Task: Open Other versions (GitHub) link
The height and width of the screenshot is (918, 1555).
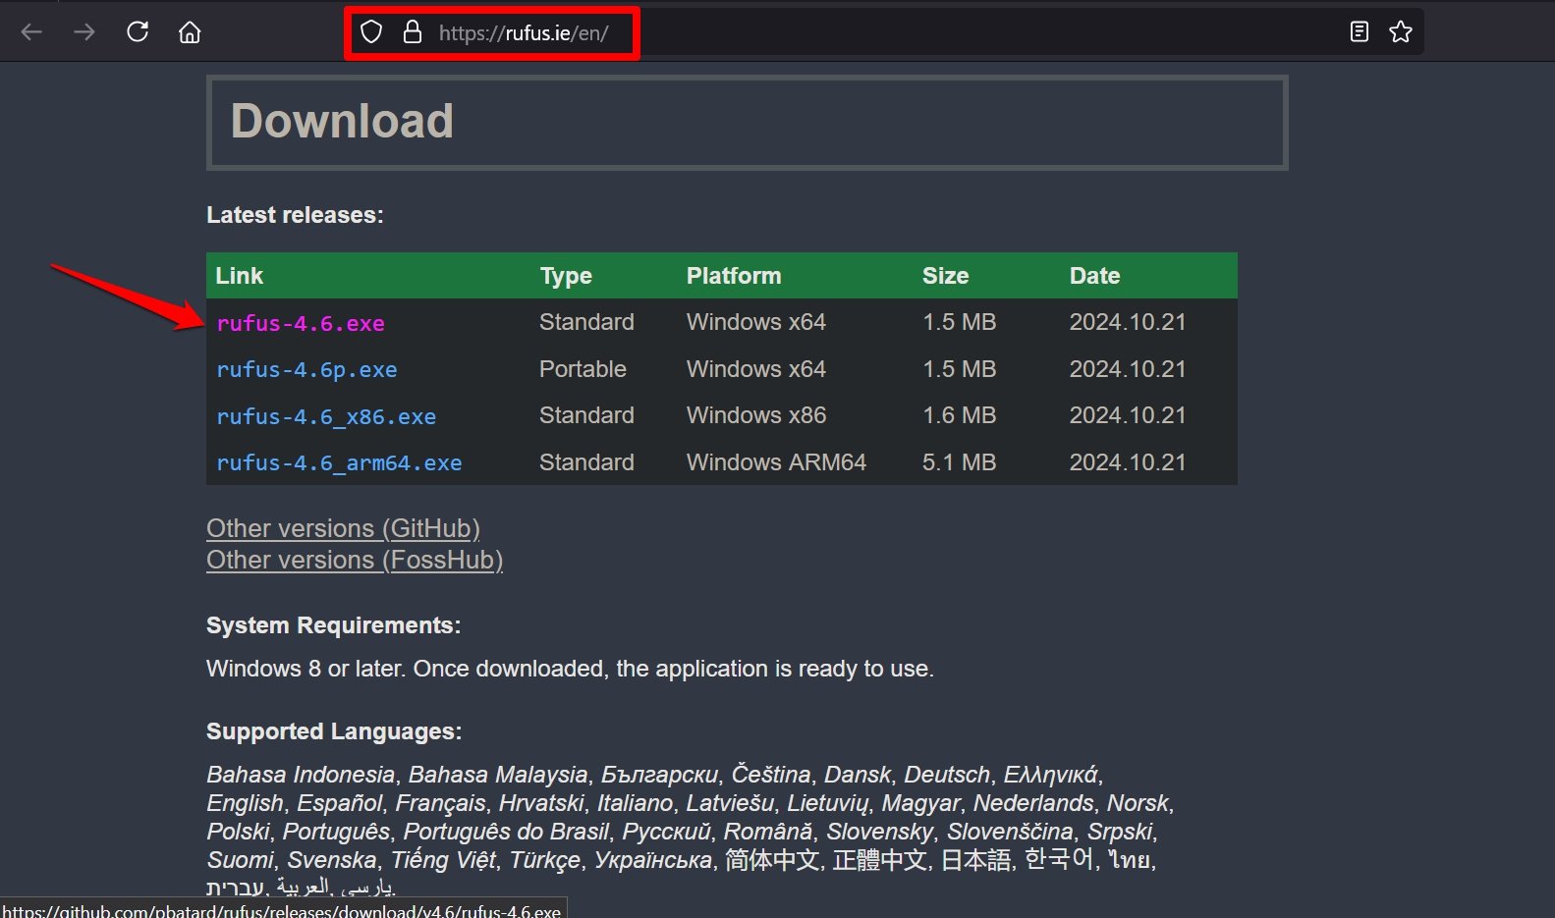Action: click(343, 528)
